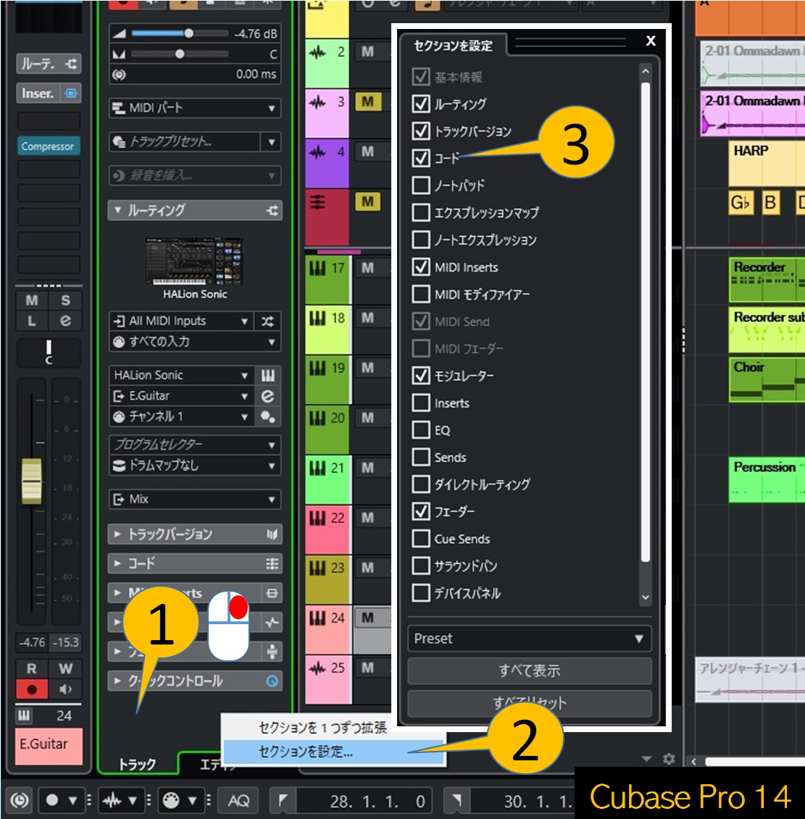Image resolution: width=805 pixels, height=819 pixels.
Task: Open the HALion Sonic instrument thumbnail
Action: [x=194, y=261]
